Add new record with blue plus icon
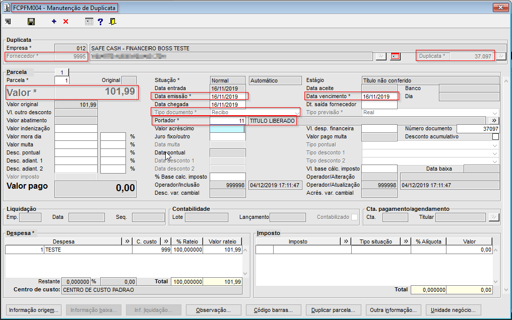Image resolution: width=512 pixels, height=320 pixels. 54,22
